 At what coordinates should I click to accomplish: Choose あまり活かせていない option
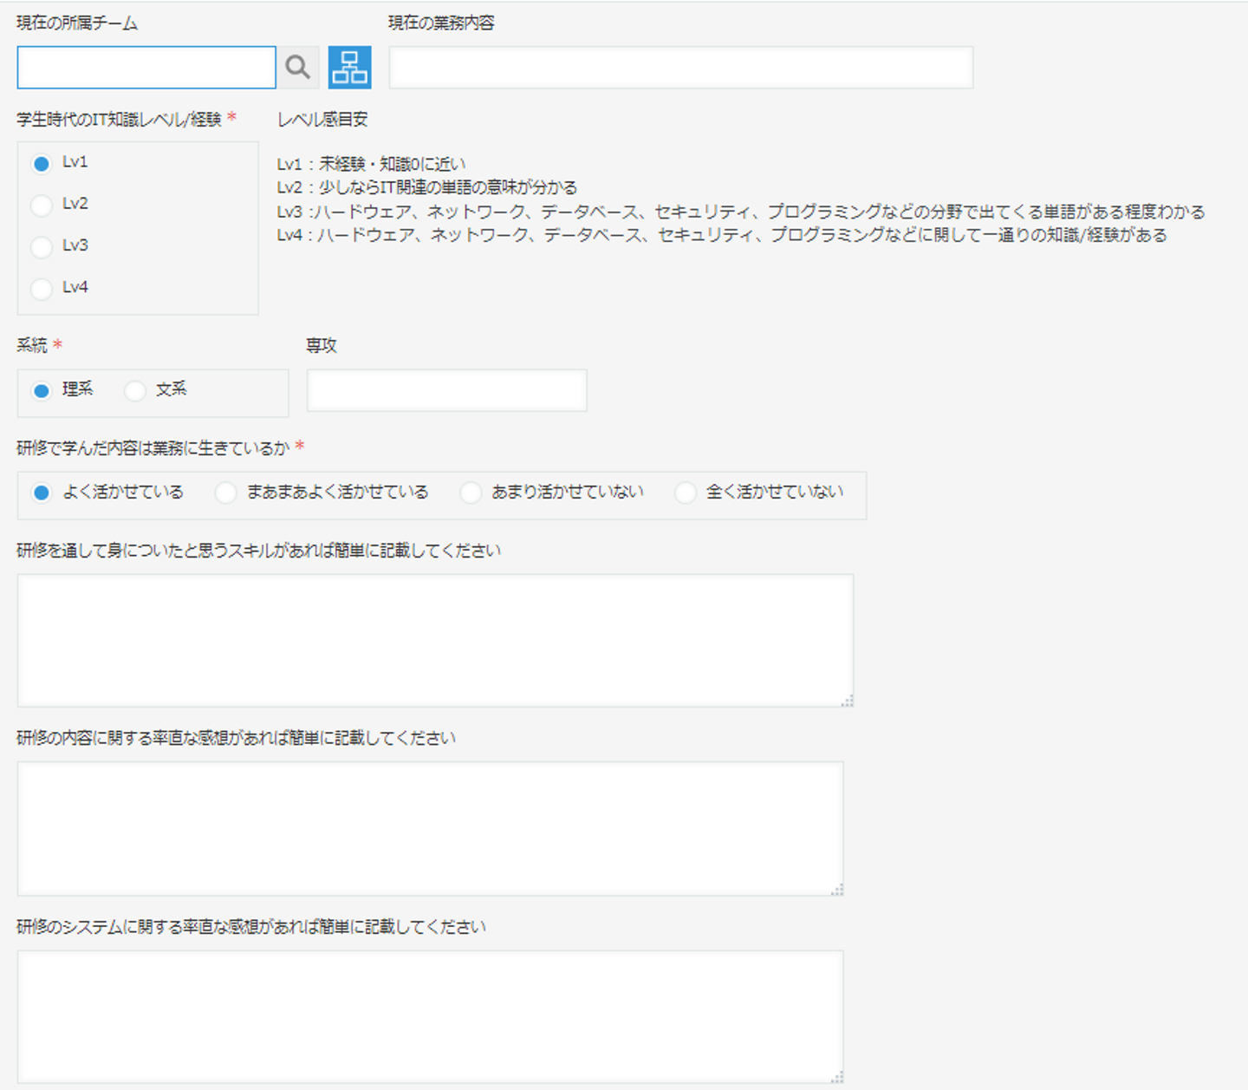[471, 493]
